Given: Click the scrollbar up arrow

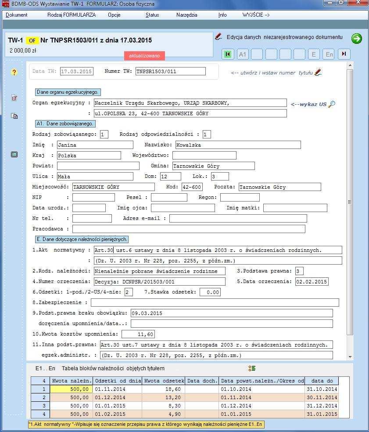Looking at the screenshot, I should pyautogui.click(x=350, y=65).
